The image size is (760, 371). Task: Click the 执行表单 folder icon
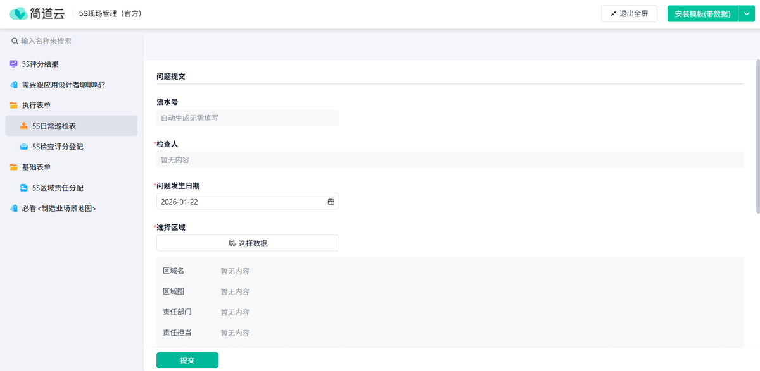(14, 106)
